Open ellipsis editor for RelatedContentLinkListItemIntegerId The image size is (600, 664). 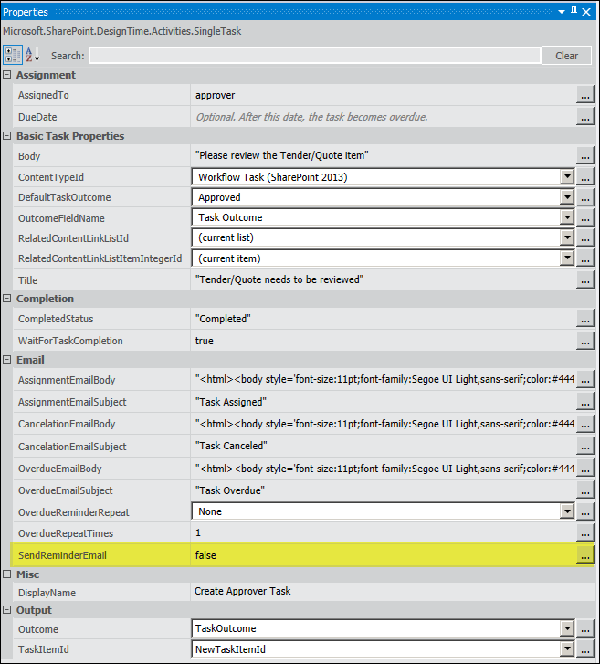pos(585,258)
